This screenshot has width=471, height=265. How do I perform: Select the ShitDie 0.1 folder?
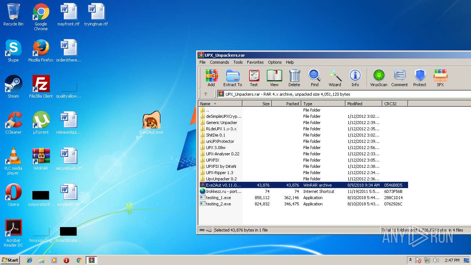(303, 135)
